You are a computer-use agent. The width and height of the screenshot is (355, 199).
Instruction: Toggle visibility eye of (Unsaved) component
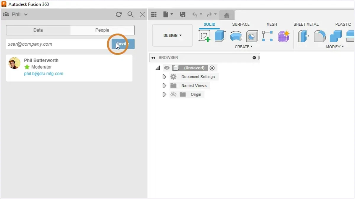[x=167, y=68]
